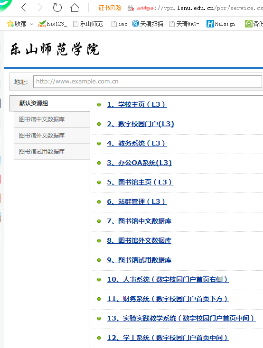Viewport: 263px width, 348px height.
Task: Select 图书馆中文数据库 in sidebar
Action: click(x=52, y=119)
